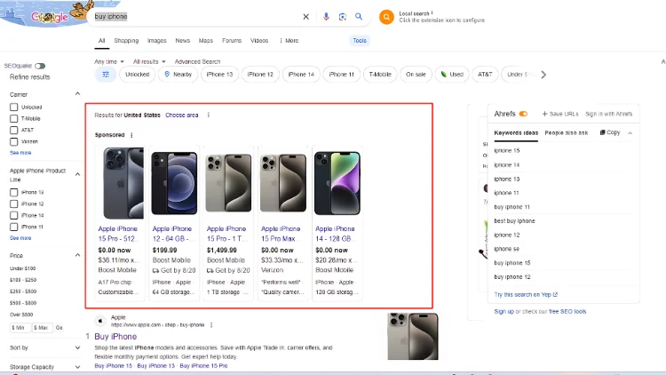Viewport: 666px width, 375px height.
Task: Open the filter sliders chip icon
Action: click(x=106, y=75)
